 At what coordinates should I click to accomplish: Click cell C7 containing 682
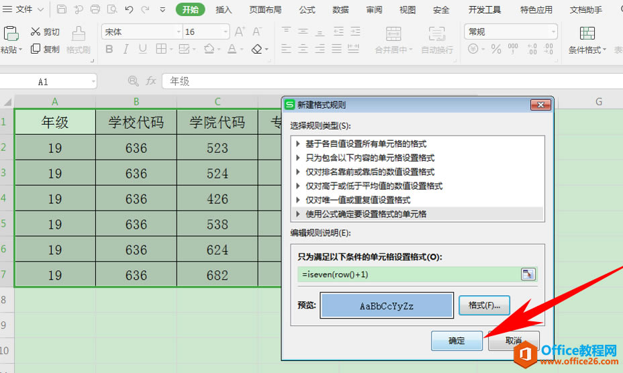(x=218, y=274)
